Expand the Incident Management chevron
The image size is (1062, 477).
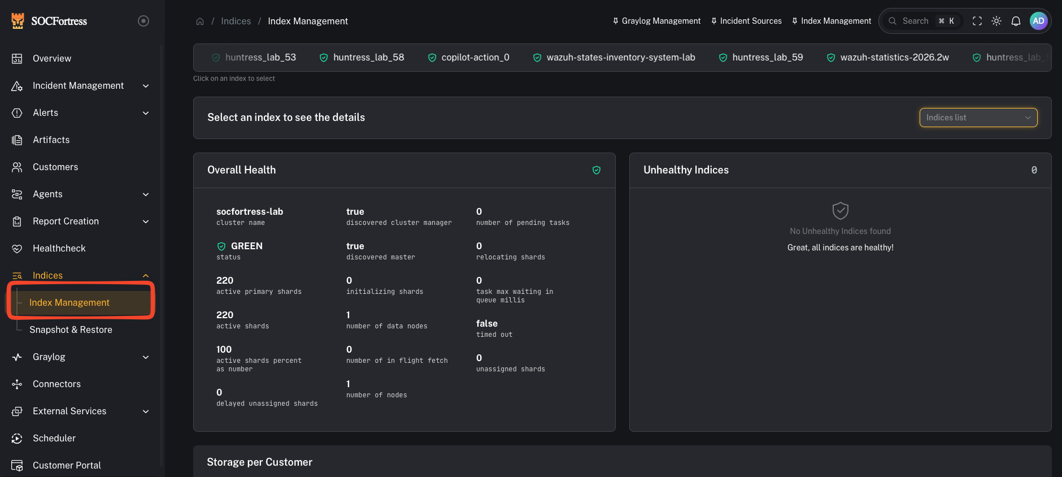coord(146,86)
